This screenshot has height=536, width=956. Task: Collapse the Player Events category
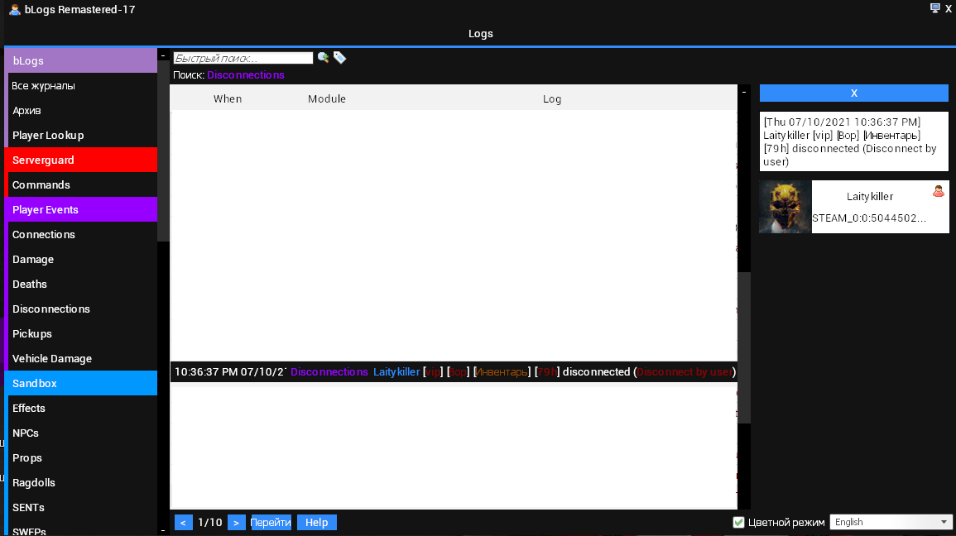(x=81, y=209)
